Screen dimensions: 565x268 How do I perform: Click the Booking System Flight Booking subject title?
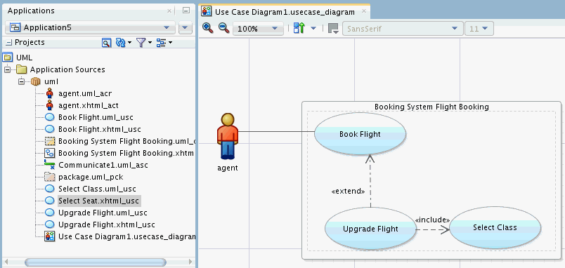tap(431, 107)
